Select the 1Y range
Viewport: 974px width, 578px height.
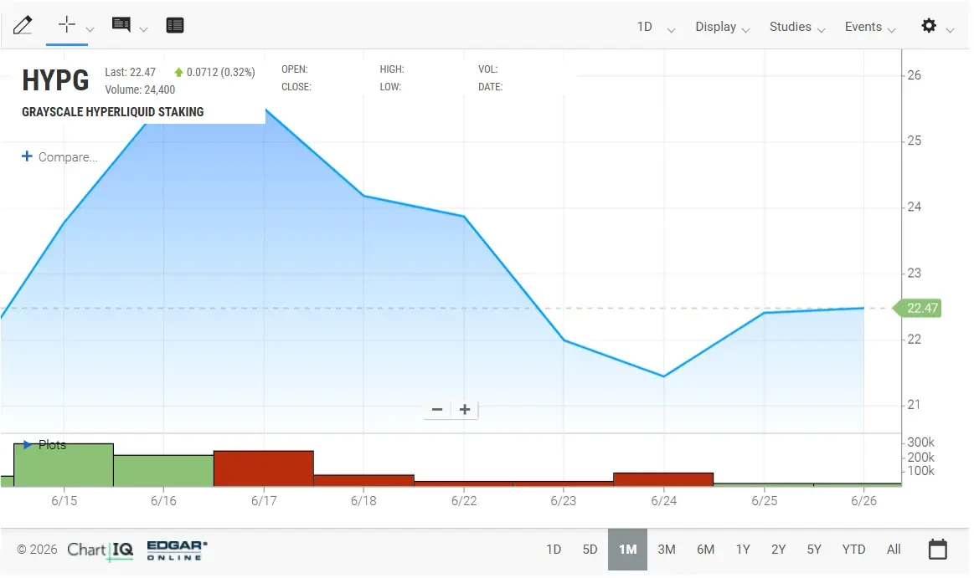pyautogui.click(x=743, y=550)
